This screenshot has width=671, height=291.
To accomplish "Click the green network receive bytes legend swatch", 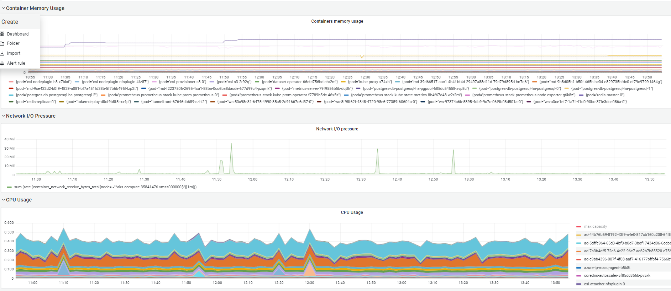I will [x=9, y=187].
